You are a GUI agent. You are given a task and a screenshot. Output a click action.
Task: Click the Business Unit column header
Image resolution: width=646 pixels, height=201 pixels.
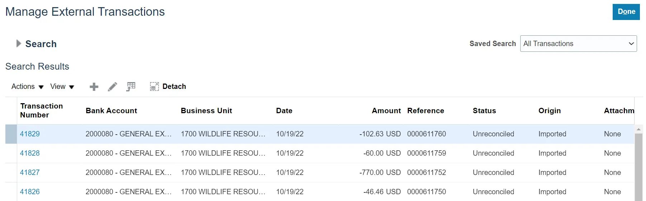coord(206,111)
